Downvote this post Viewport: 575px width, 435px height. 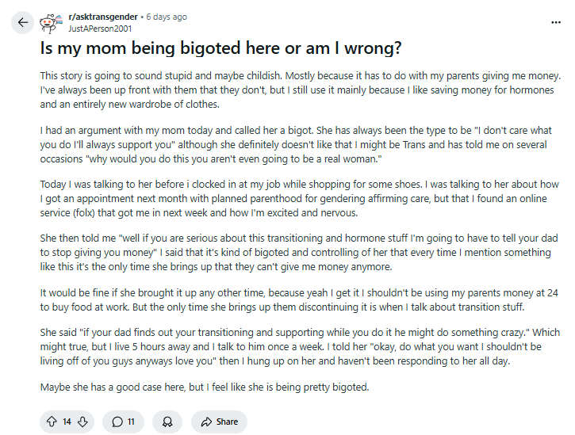[82, 422]
